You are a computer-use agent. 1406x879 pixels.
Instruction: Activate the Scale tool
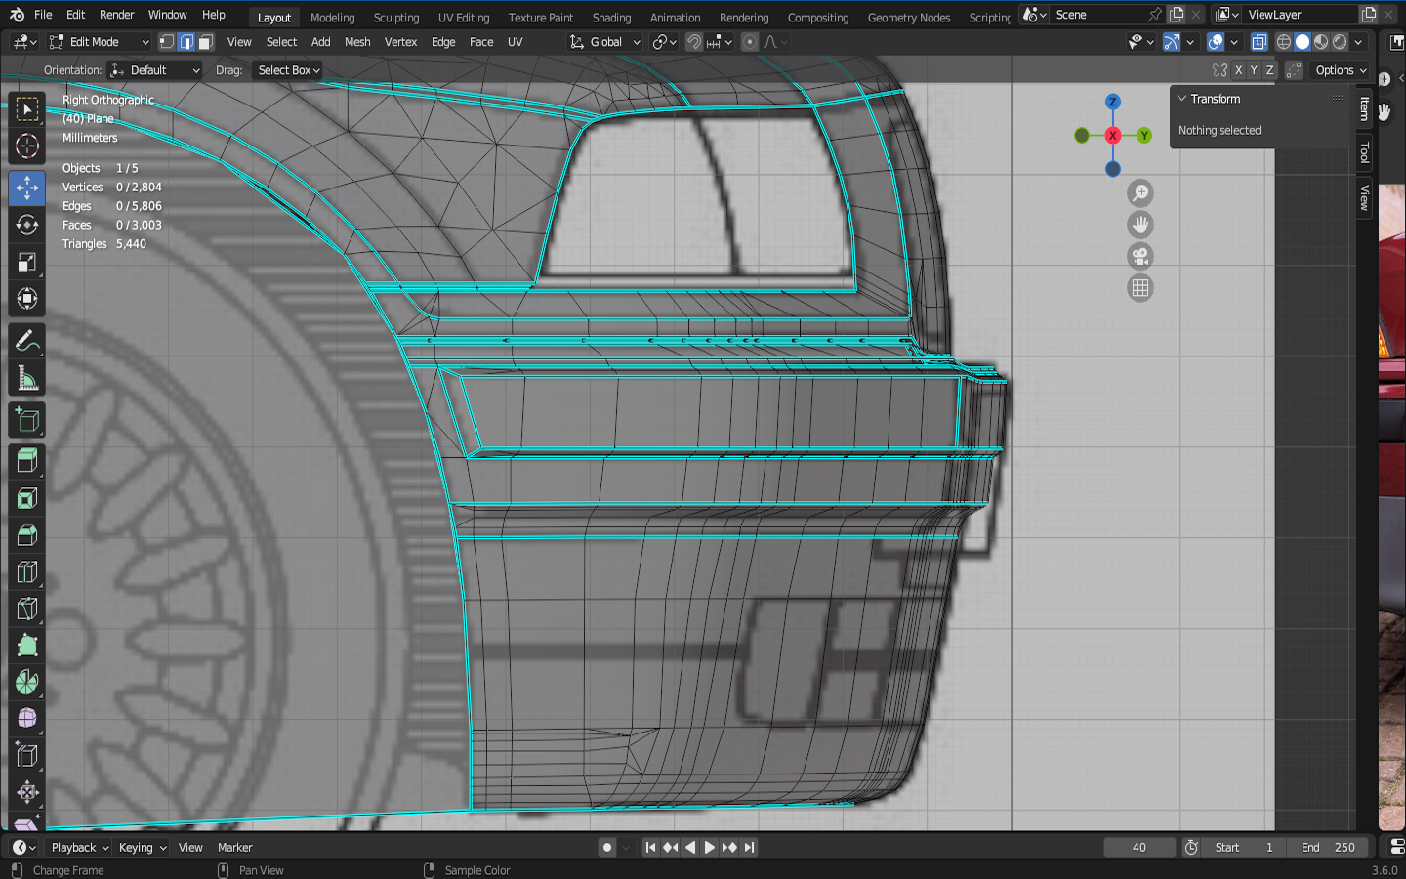point(26,262)
